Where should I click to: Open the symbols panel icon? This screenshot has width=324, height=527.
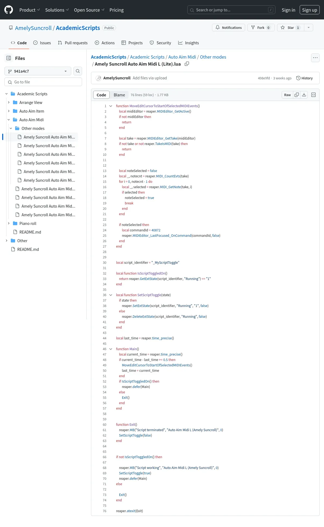tap(313, 95)
